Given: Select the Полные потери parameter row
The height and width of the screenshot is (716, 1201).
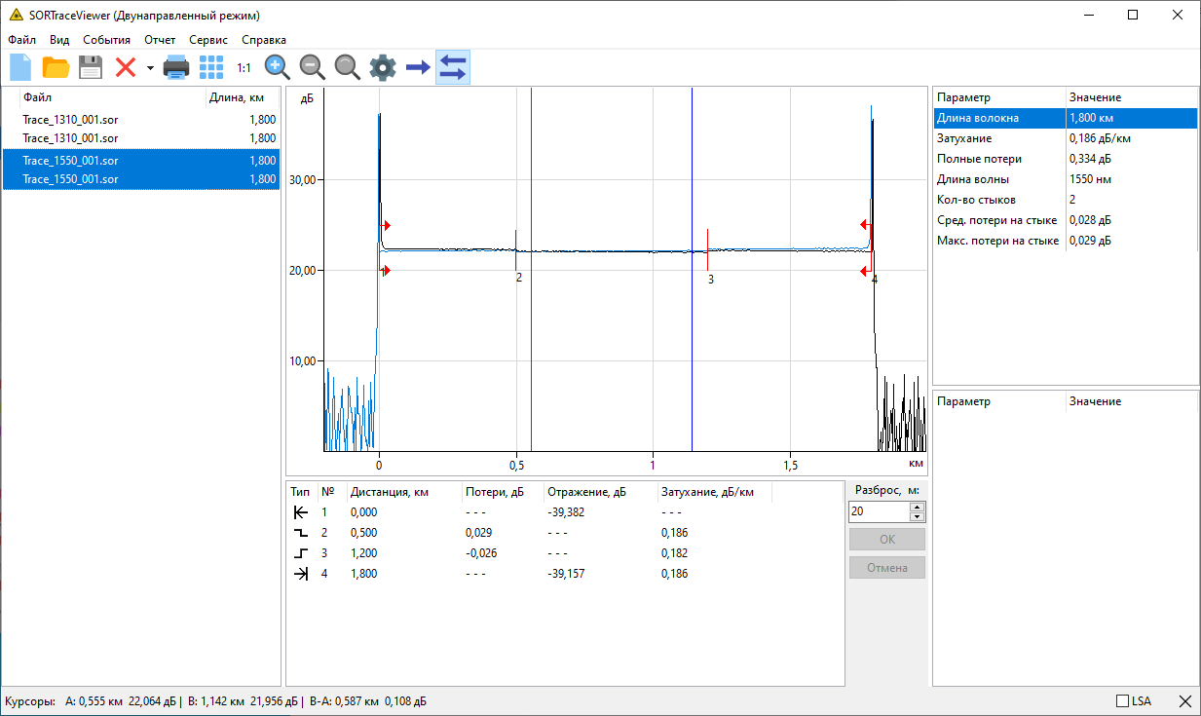Looking at the screenshot, I should [1065, 159].
